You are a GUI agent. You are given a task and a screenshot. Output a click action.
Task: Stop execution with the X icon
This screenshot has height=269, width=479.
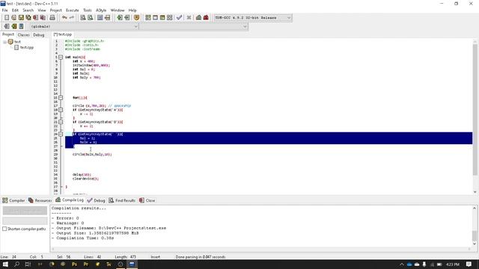click(189, 18)
